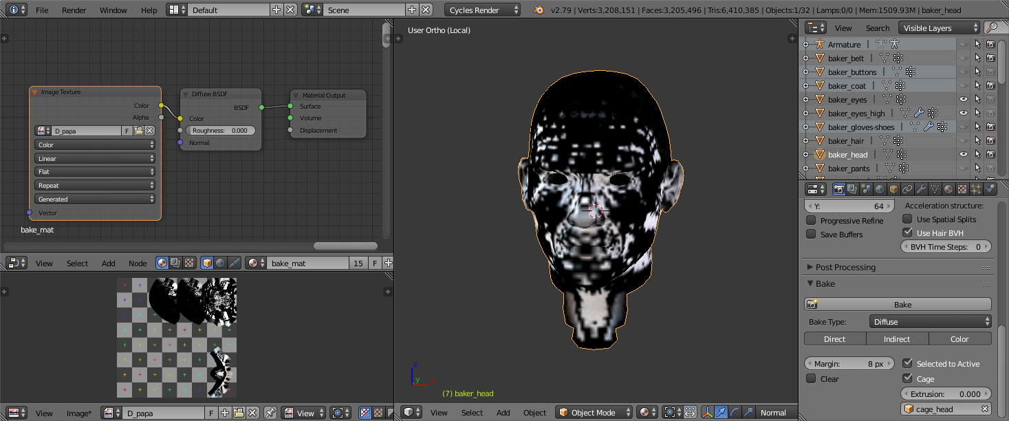Viewport: 1009px width, 421px height.
Task: Open image editor Image* menu
Action: point(79,413)
